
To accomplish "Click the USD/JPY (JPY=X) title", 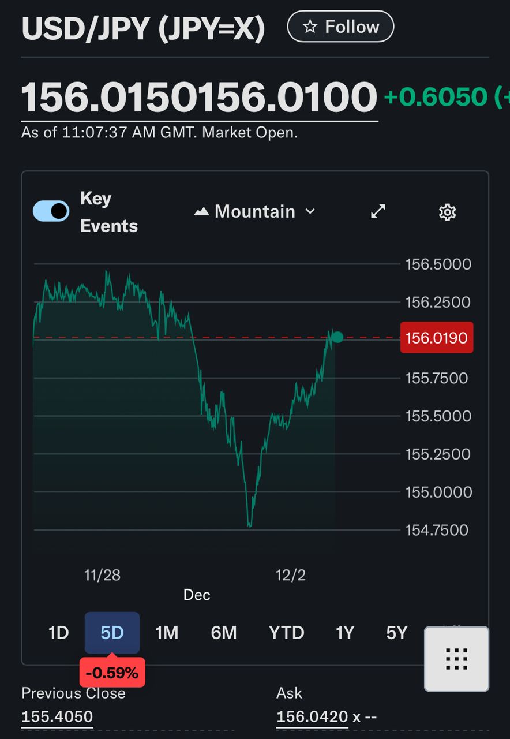I will point(143,29).
